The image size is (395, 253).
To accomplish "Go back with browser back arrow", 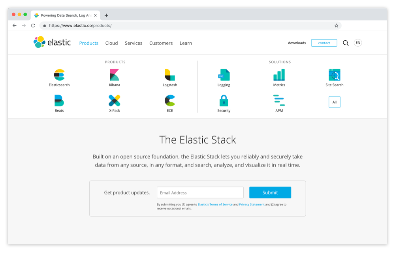I will pyautogui.click(x=14, y=25).
